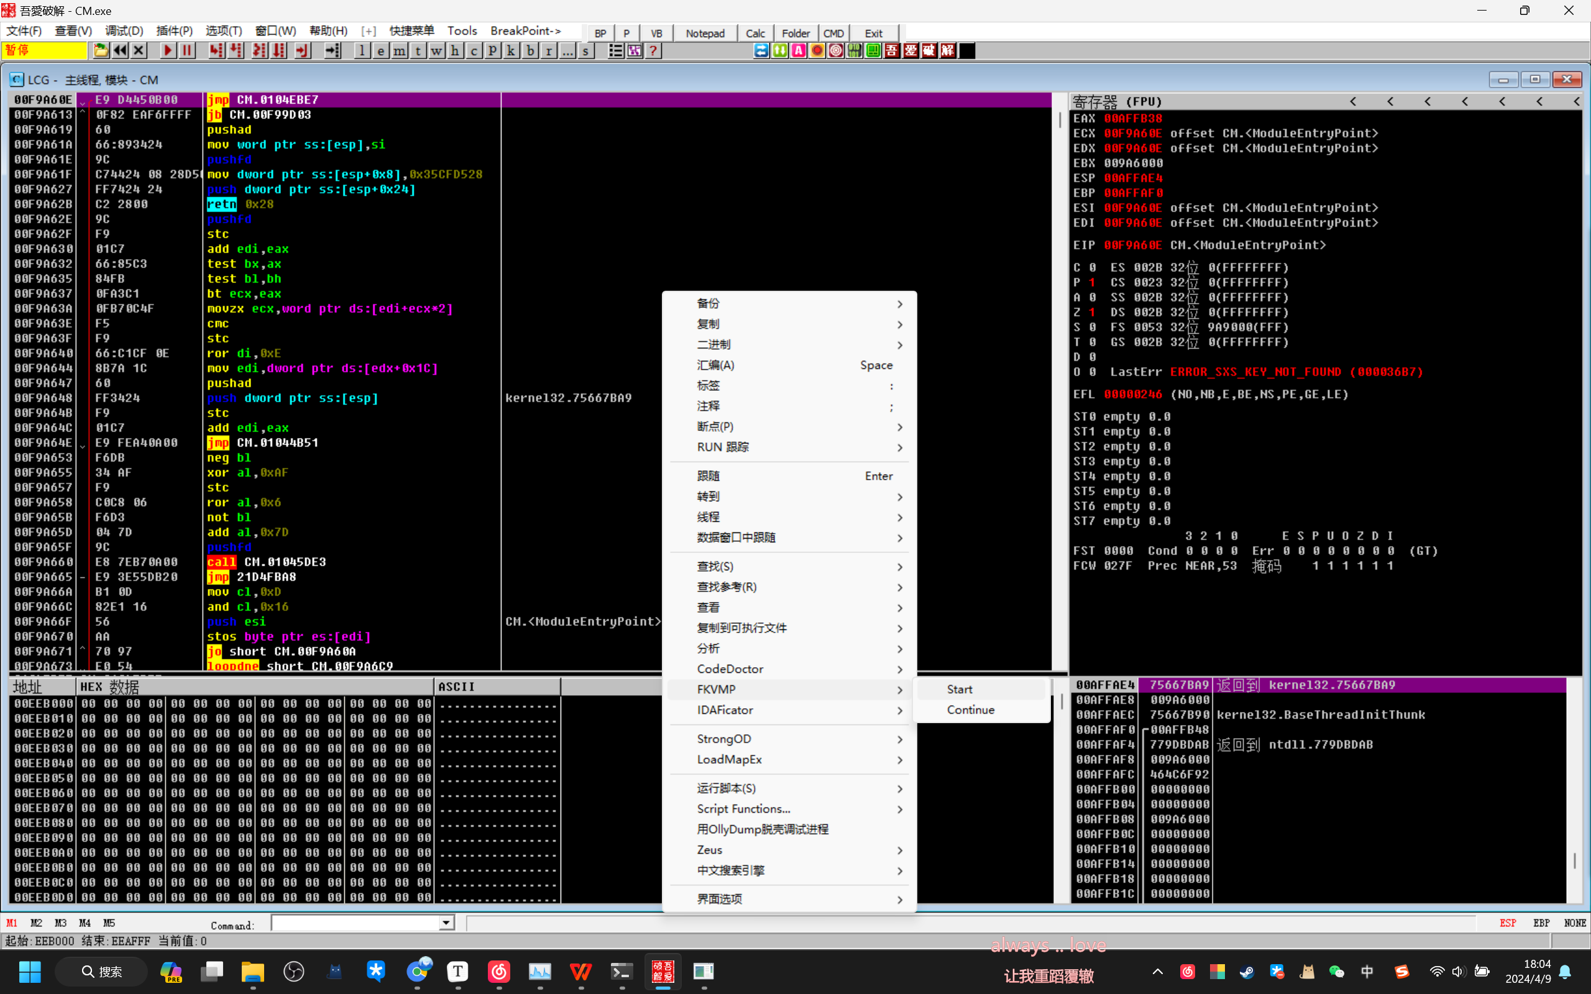
Task: Show executable modules via the 'e' button
Action: click(x=380, y=50)
